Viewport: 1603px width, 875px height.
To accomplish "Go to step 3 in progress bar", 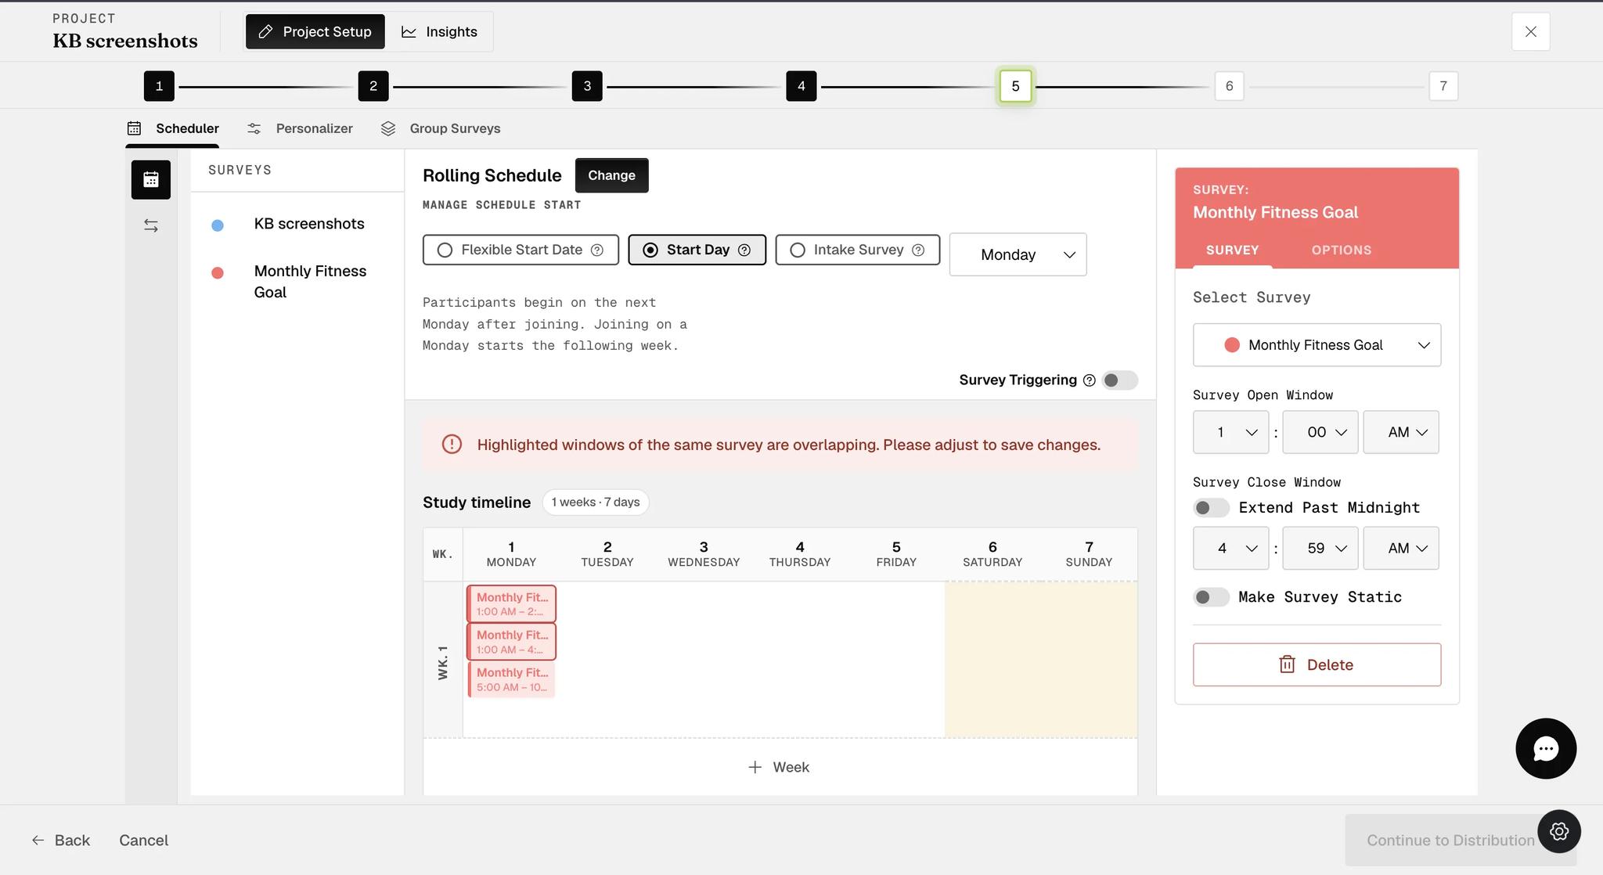I will tap(587, 86).
